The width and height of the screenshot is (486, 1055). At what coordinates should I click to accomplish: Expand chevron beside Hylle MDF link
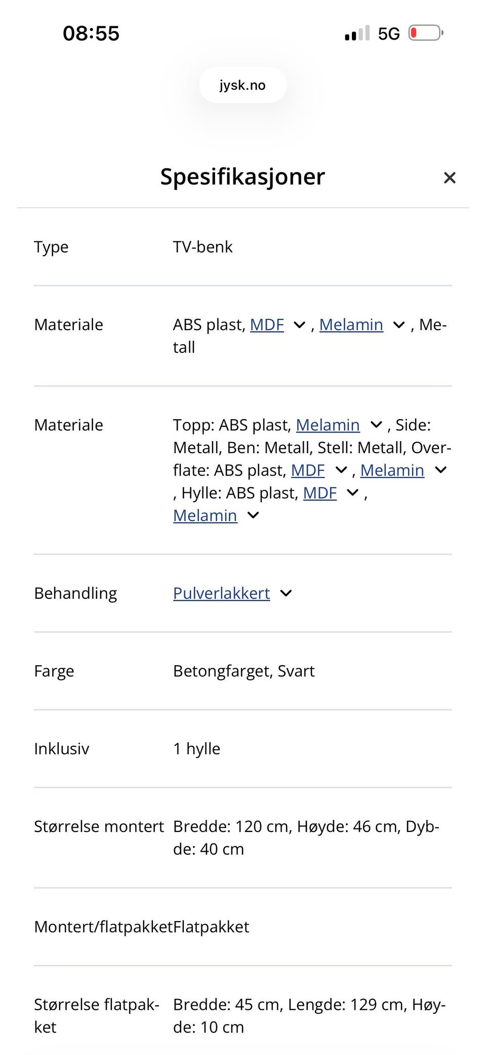point(353,493)
